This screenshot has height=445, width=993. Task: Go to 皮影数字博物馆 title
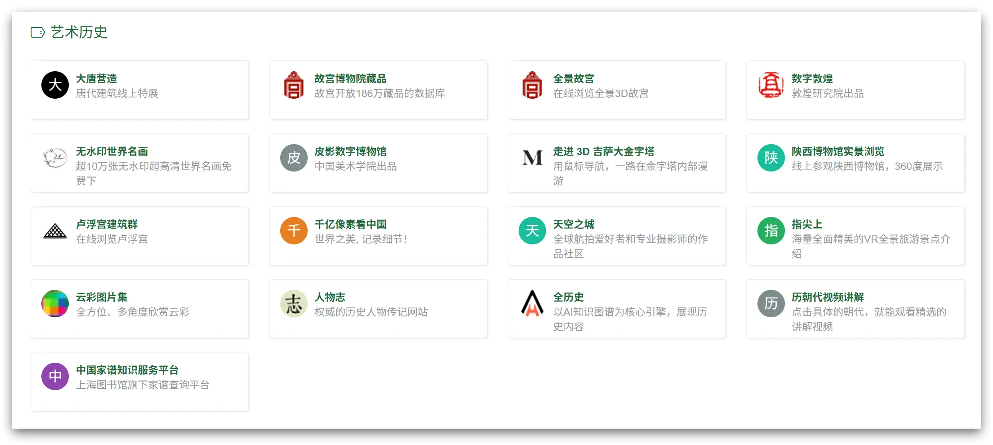tap(351, 151)
